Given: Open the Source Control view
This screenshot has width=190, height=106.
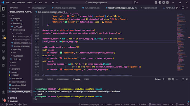Looking at the screenshot, I should (3, 23).
